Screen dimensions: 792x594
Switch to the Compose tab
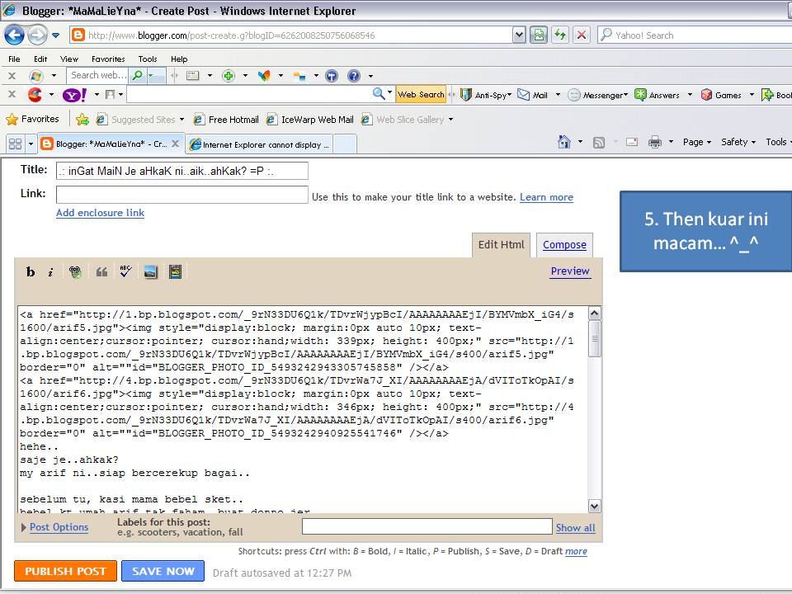pyautogui.click(x=564, y=245)
